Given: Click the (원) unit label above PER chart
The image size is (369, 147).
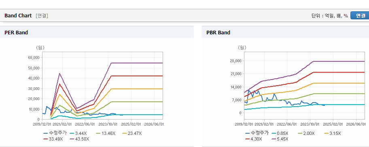Looking at the screenshot, I should point(40,48).
